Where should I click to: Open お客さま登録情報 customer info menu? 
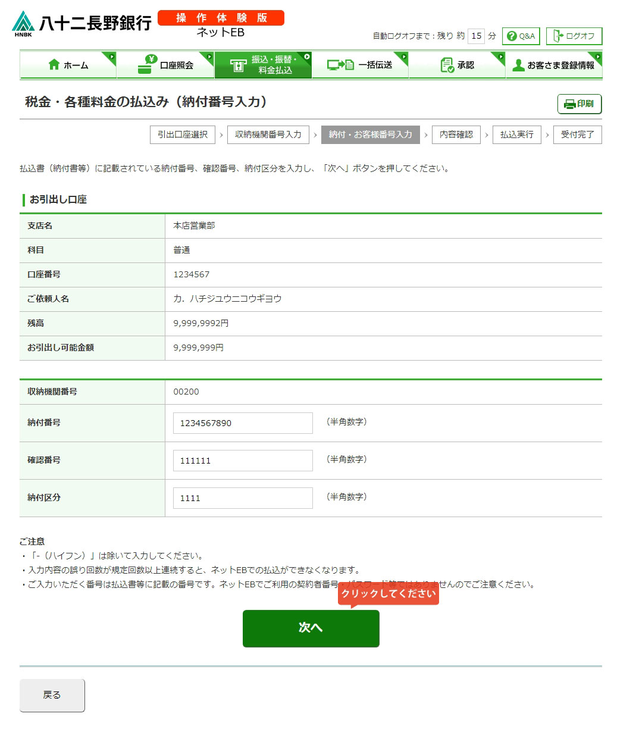point(554,65)
